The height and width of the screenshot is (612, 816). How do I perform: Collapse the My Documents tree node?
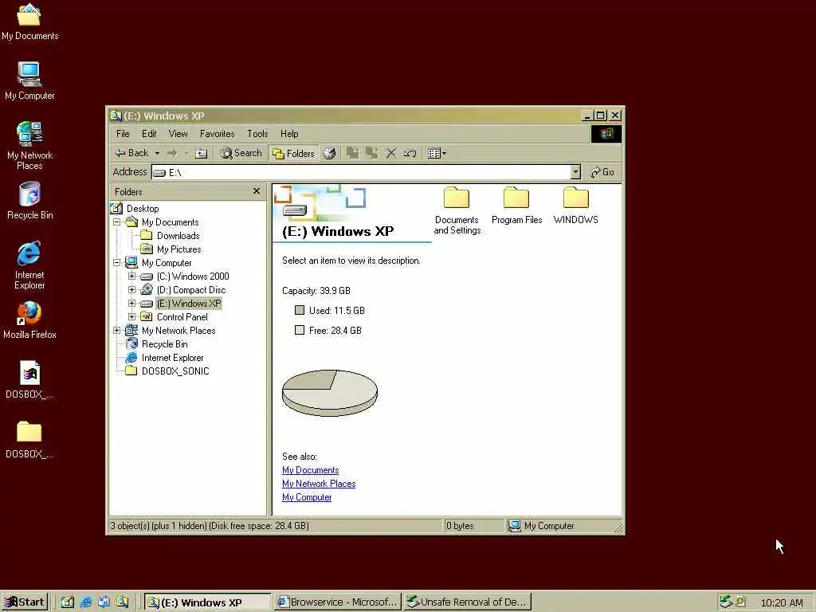(117, 222)
